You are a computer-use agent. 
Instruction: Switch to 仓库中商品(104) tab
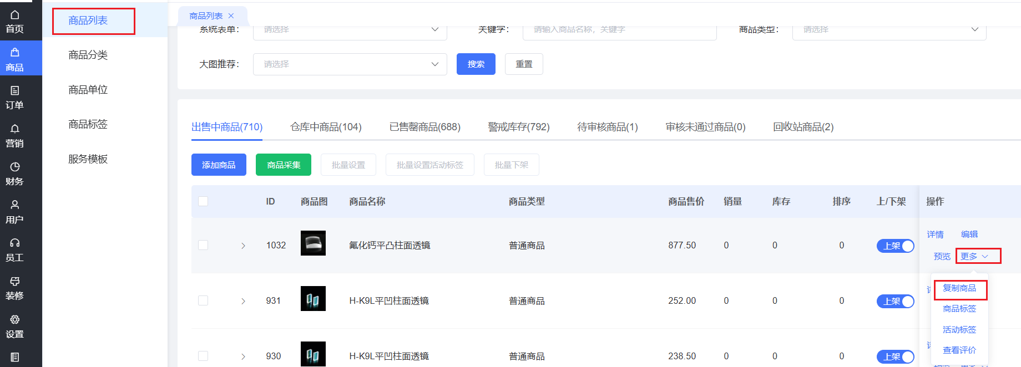point(326,127)
